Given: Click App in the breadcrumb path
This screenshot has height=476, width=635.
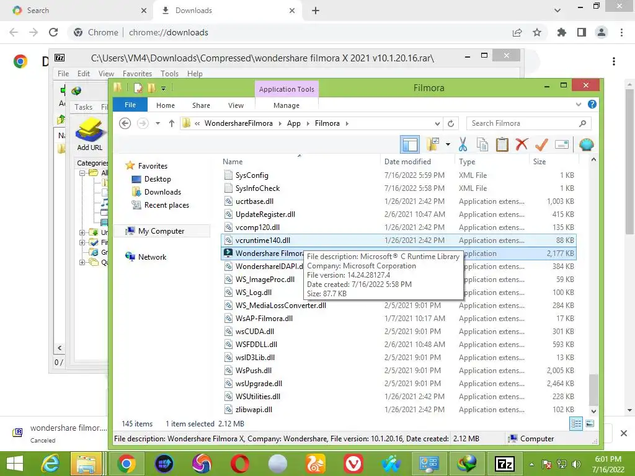Looking at the screenshot, I should tap(293, 123).
